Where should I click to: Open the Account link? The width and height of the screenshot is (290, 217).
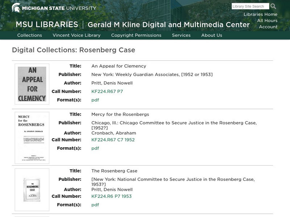coord(268,27)
